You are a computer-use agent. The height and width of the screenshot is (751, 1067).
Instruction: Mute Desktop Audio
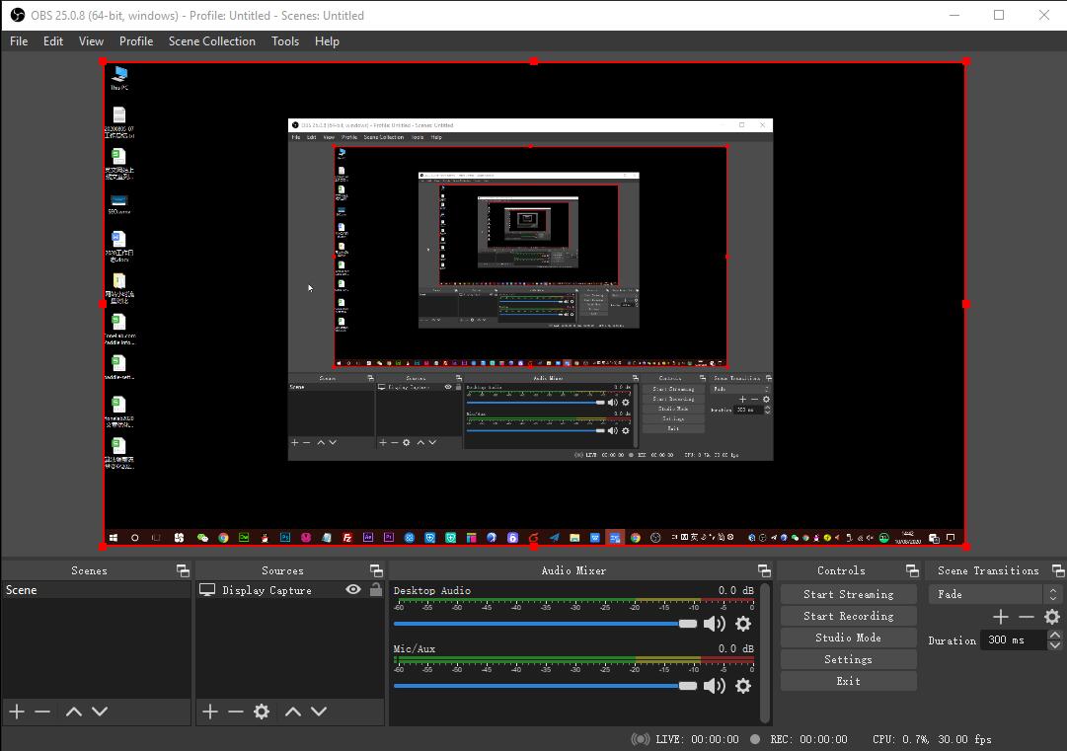(x=714, y=624)
